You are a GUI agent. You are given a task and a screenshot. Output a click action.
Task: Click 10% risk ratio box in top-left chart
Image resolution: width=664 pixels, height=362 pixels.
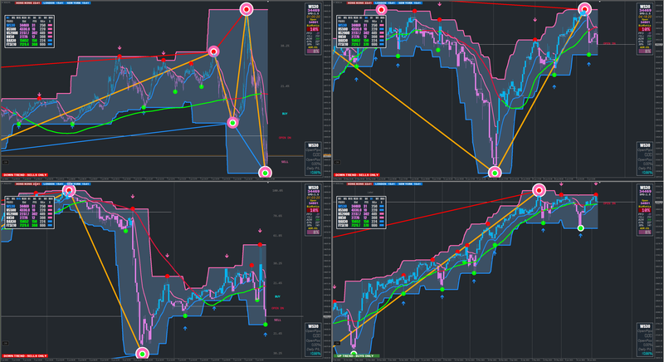tap(314, 29)
